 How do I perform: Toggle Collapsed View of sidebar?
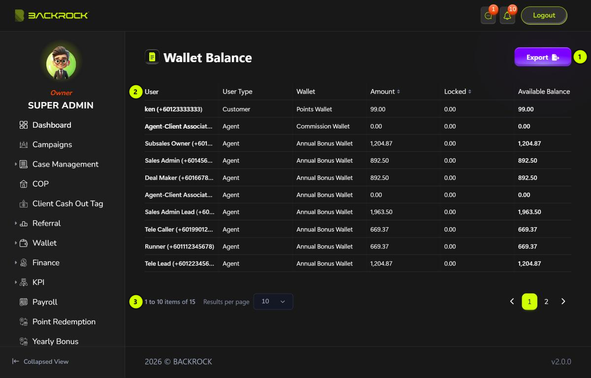[x=40, y=361]
